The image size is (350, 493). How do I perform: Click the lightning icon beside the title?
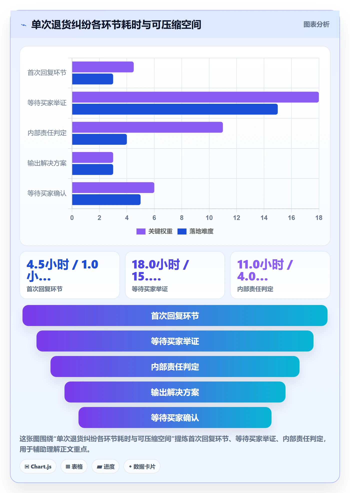click(24, 25)
